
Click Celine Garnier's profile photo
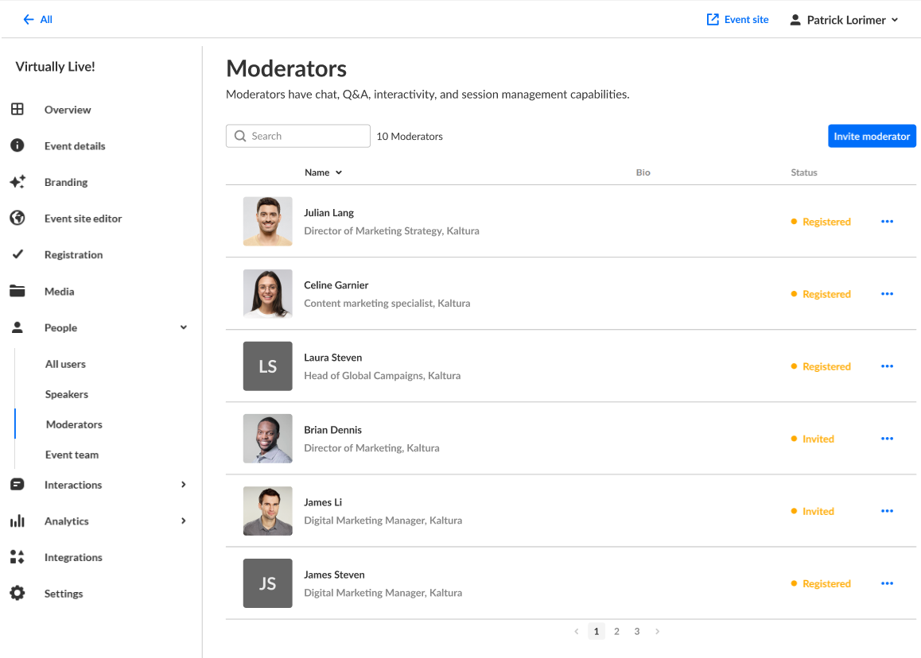(x=267, y=294)
